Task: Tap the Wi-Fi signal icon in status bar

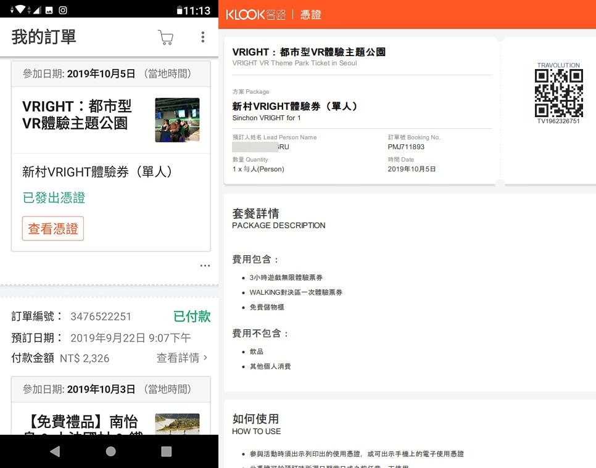Action: coord(19,10)
